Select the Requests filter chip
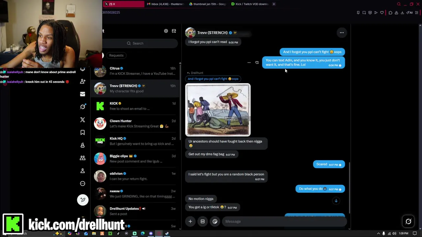The width and height of the screenshot is (422, 237). pos(116,55)
